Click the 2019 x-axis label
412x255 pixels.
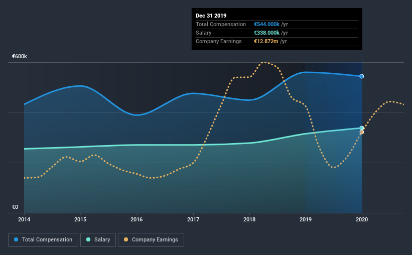tap(306, 219)
